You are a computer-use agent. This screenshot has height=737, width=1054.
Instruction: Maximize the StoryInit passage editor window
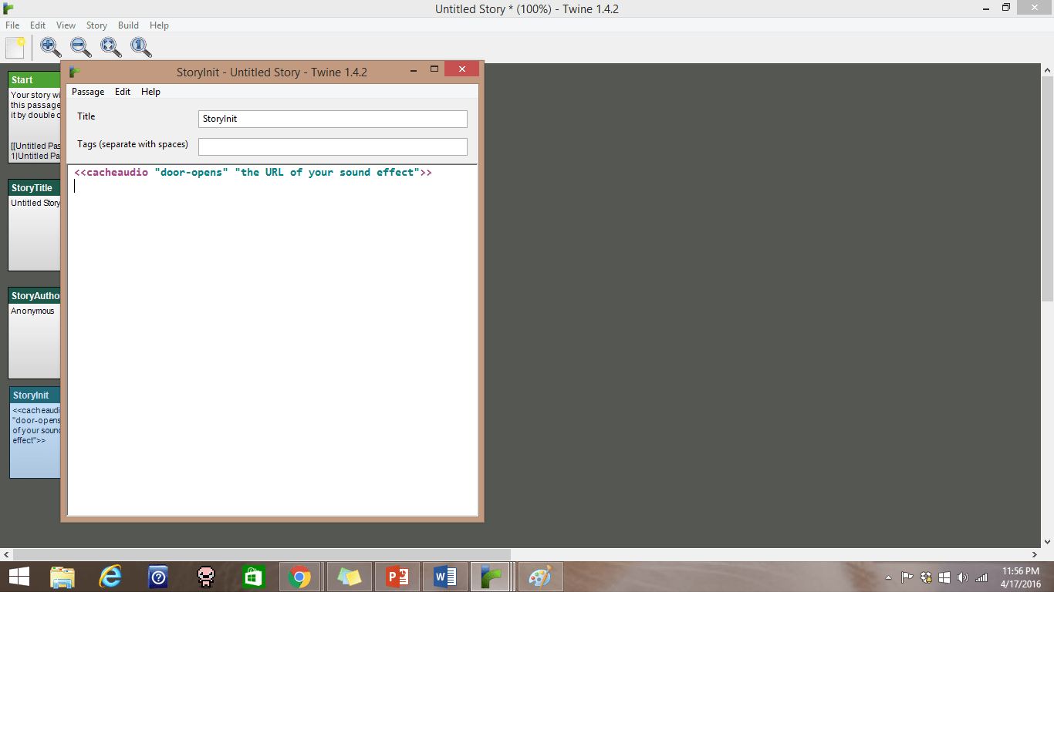pos(434,69)
